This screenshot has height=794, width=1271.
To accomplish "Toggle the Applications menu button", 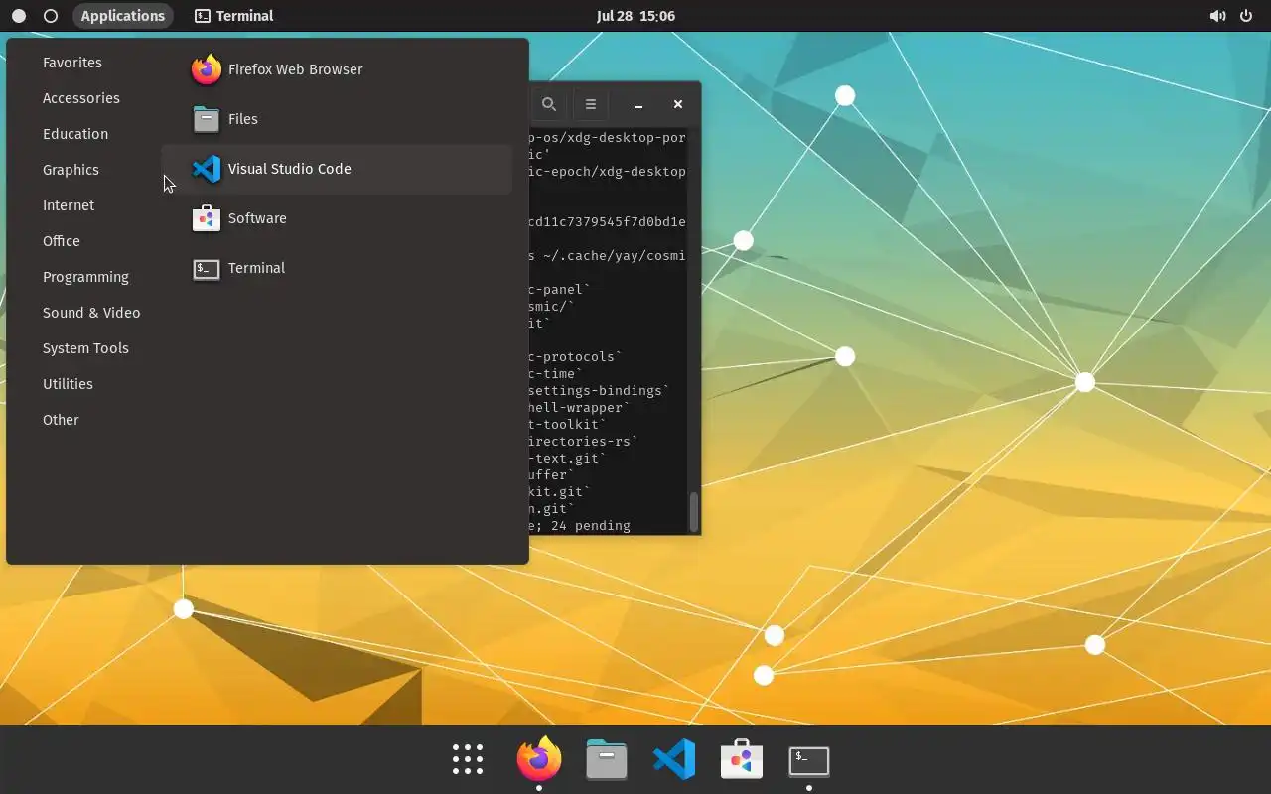I will tap(123, 16).
